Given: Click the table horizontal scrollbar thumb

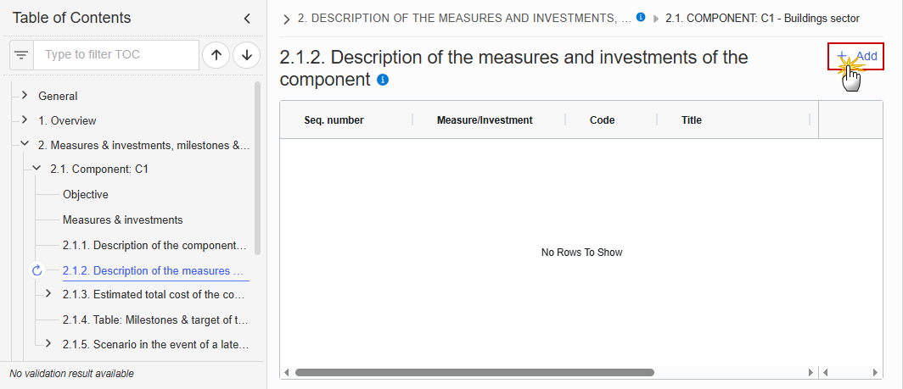Looking at the screenshot, I should (x=474, y=372).
